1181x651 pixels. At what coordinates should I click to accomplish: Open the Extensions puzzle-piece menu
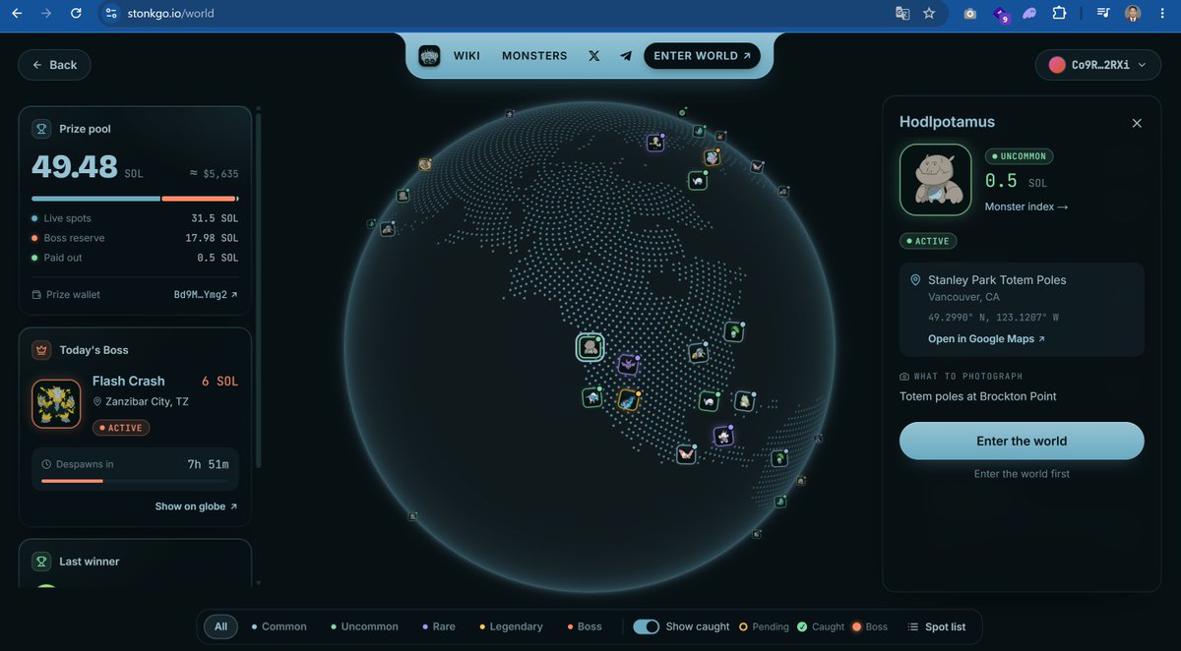1060,14
